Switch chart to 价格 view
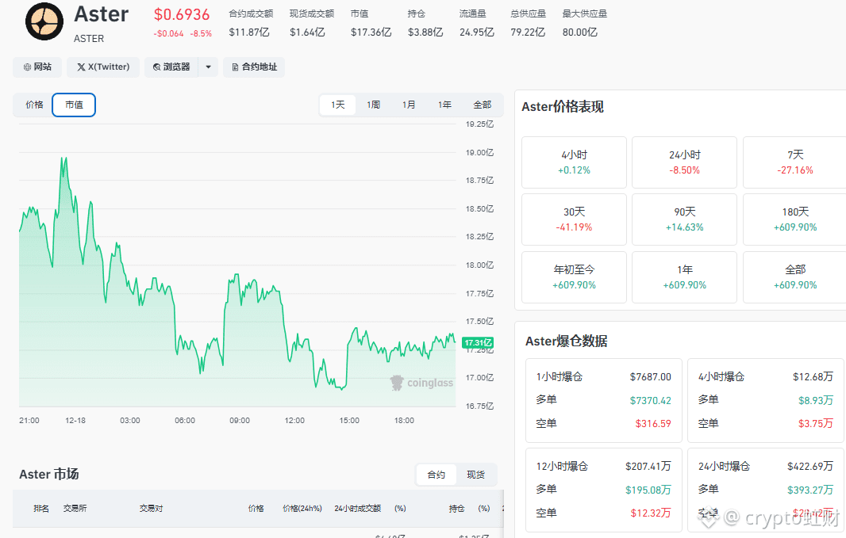The width and height of the screenshot is (846, 538). click(x=35, y=105)
